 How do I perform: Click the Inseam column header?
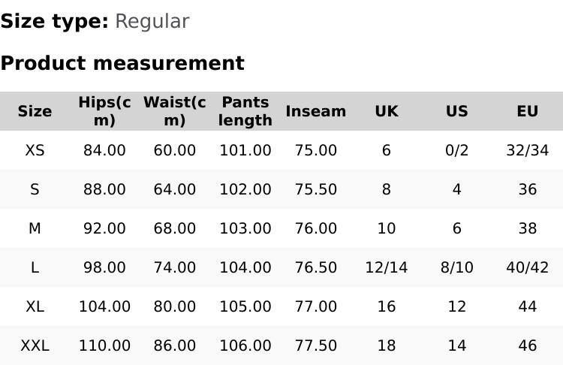pyautogui.click(x=316, y=111)
